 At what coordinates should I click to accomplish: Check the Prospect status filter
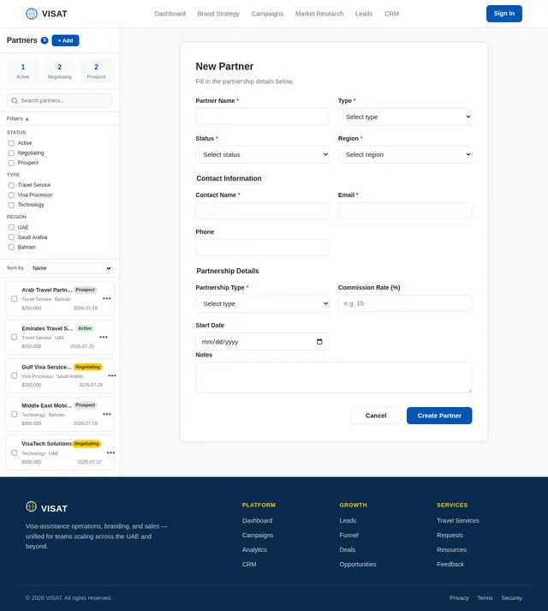click(x=11, y=163)
